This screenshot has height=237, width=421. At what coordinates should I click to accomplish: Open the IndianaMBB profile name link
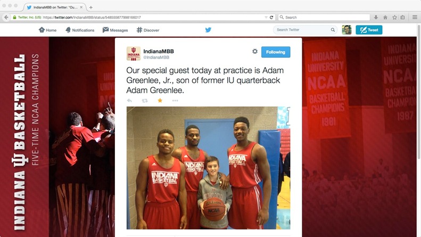click(159, 51)
